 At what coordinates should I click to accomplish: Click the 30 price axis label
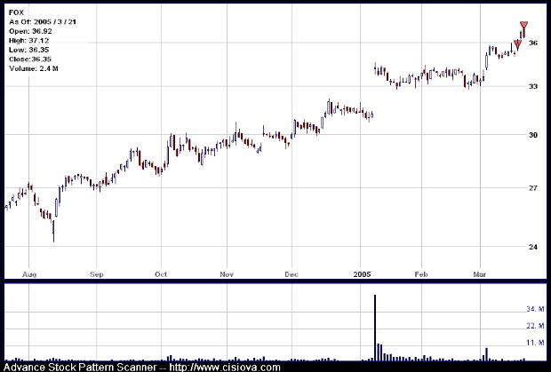[533, 135]
